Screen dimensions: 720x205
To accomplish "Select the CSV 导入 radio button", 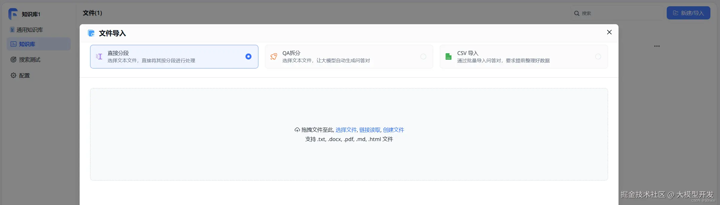I will point(598,56).
